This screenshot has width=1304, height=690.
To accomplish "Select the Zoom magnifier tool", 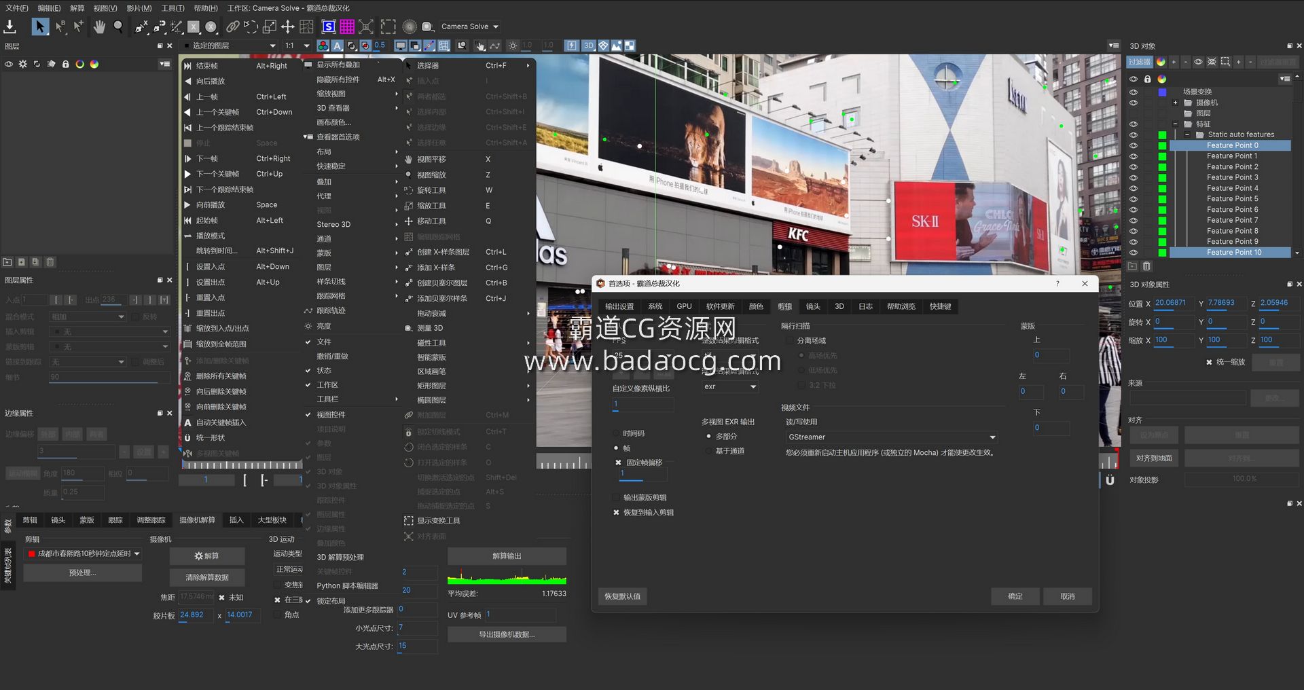I will (118, 26).
